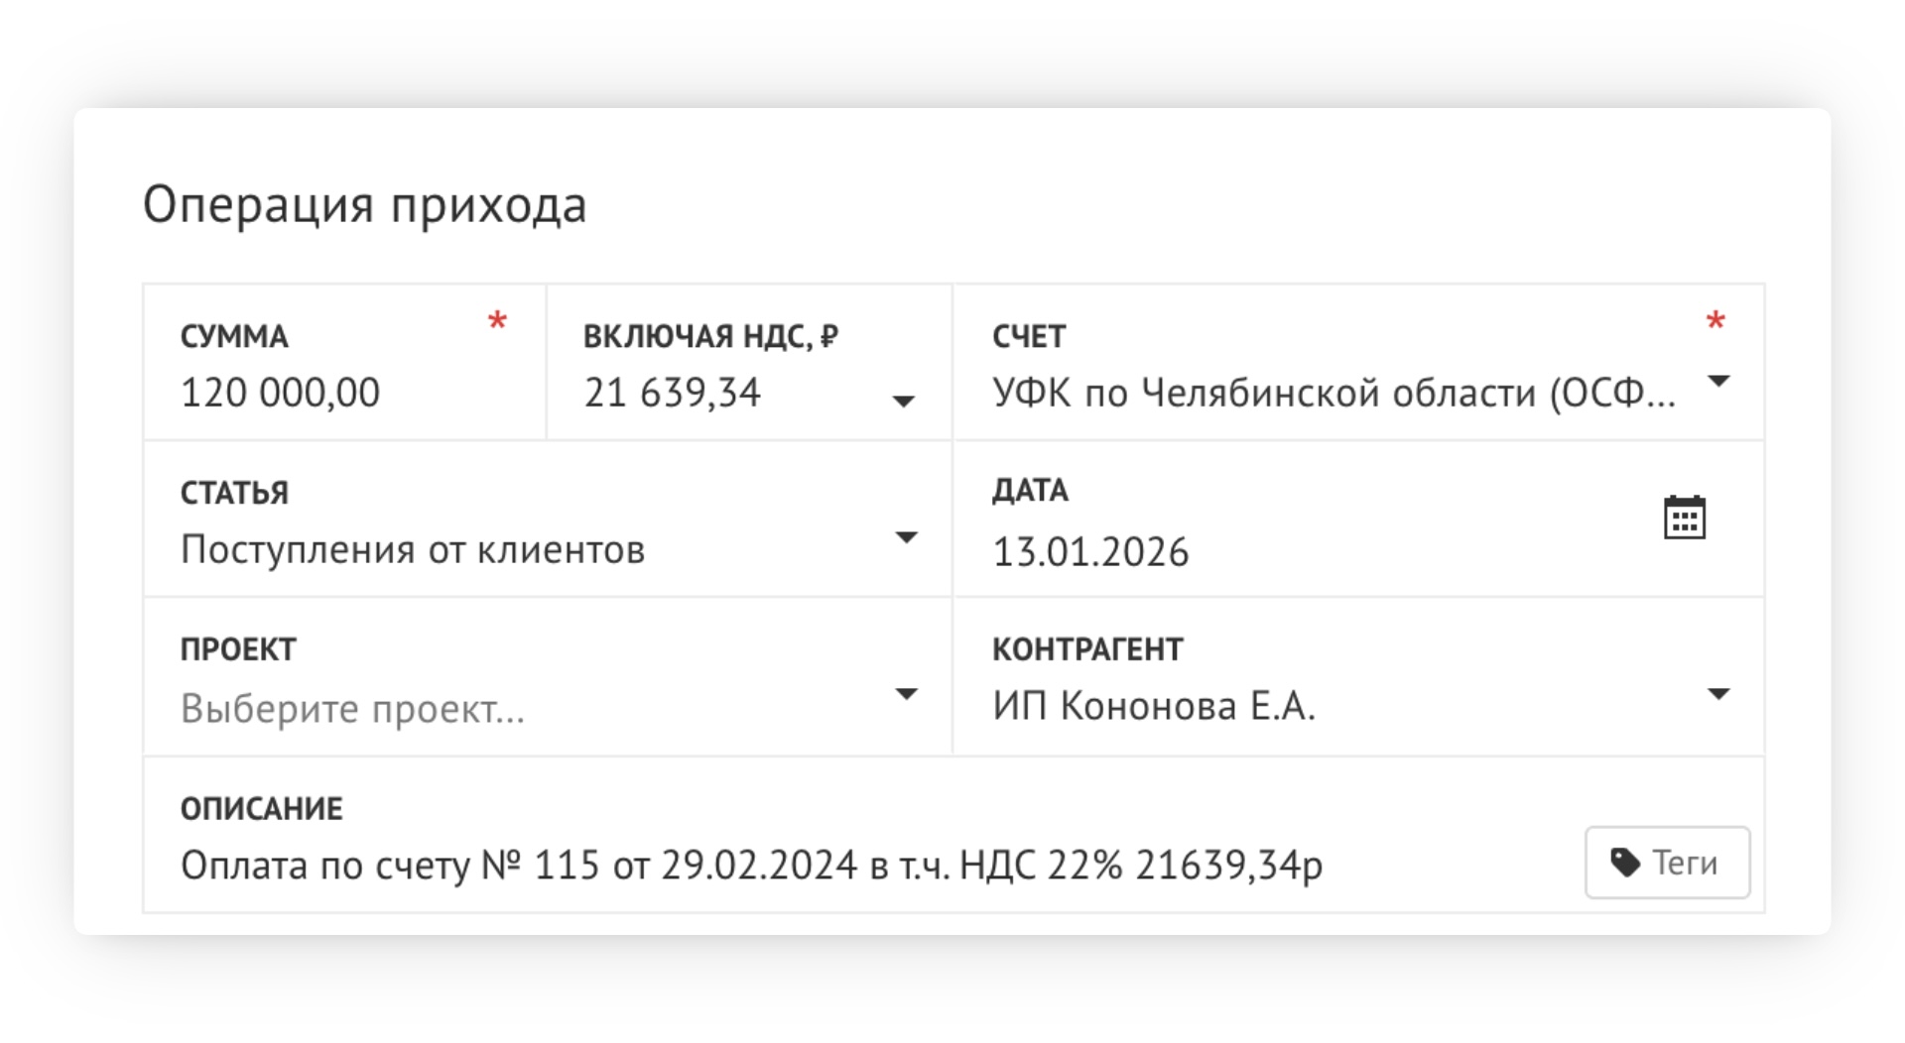Screen dimensions: 1905x1043
Task: Click the Описание text with payment details
Action: 751,866
